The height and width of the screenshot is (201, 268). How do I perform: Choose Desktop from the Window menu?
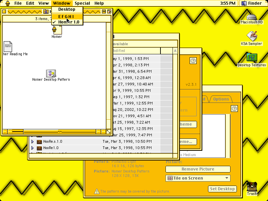point(67,9)
